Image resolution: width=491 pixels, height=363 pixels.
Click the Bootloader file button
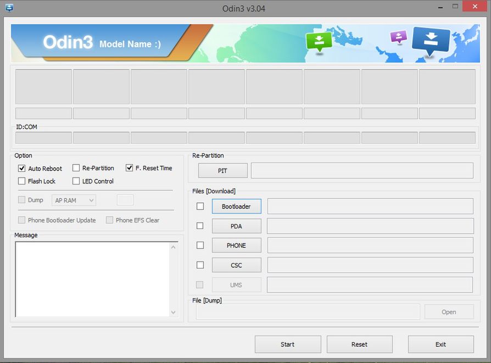(x=236, y=206)
